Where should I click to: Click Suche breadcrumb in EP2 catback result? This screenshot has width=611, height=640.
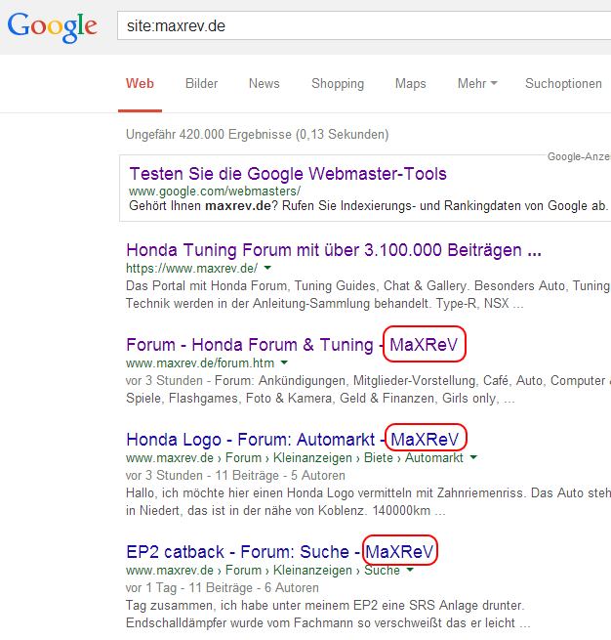382,571
